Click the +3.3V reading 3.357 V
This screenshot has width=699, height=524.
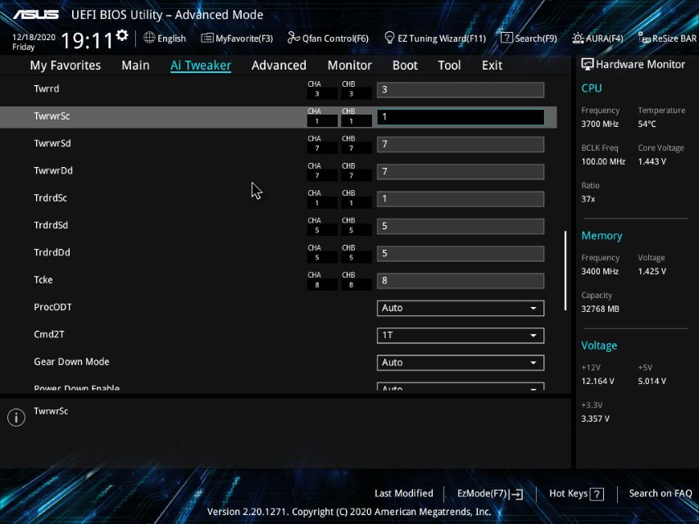click(x=595, y=418)
